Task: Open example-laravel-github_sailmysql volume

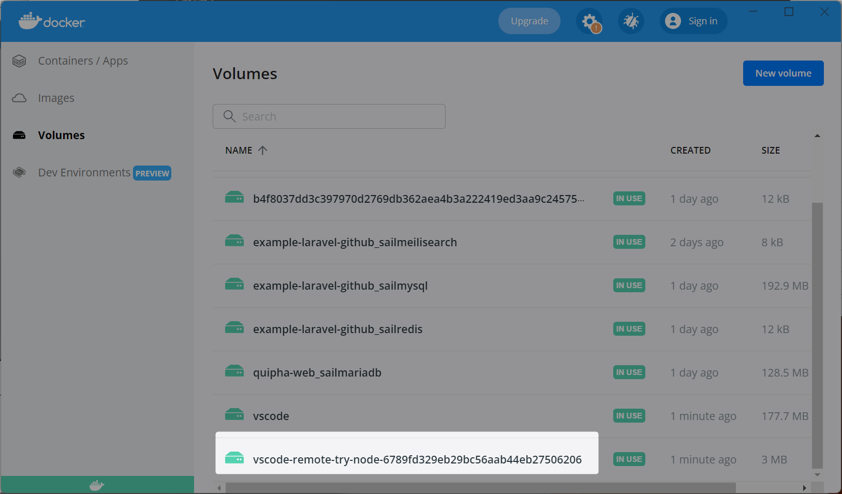Action: [x=341, y=286]
